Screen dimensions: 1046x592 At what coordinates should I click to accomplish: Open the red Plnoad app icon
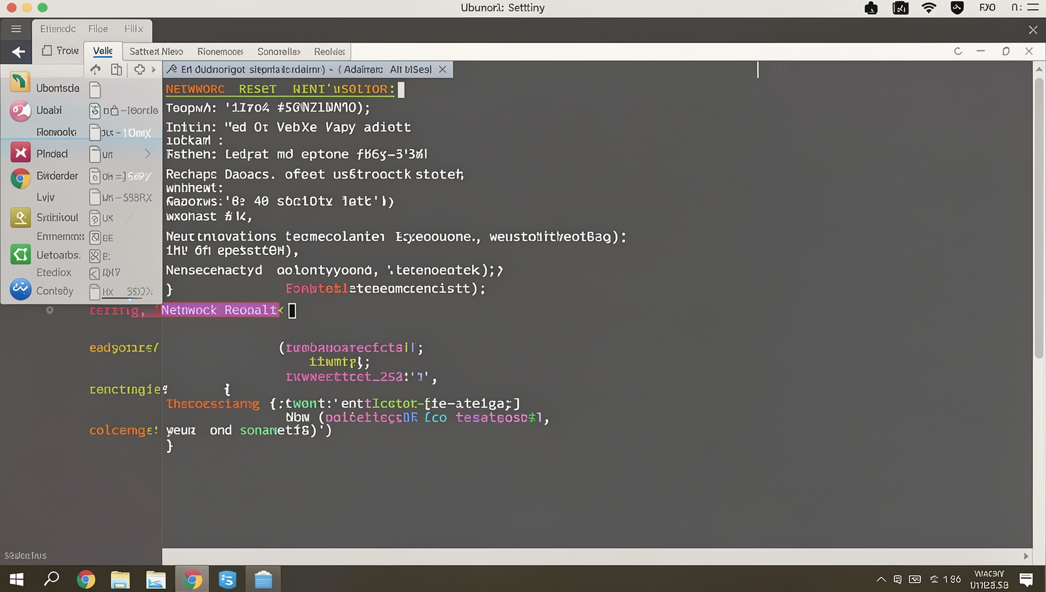point(20,154)
